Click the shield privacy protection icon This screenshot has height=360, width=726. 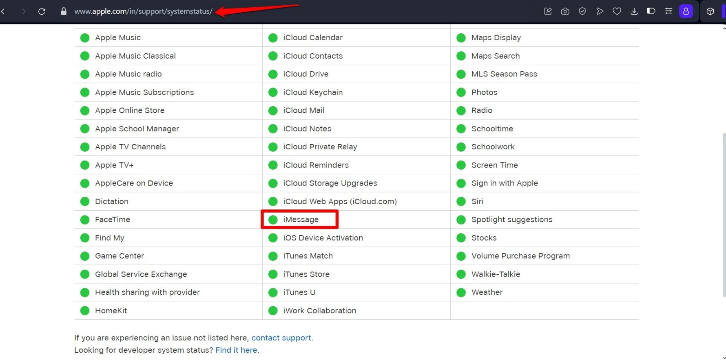tap(582, 11)
